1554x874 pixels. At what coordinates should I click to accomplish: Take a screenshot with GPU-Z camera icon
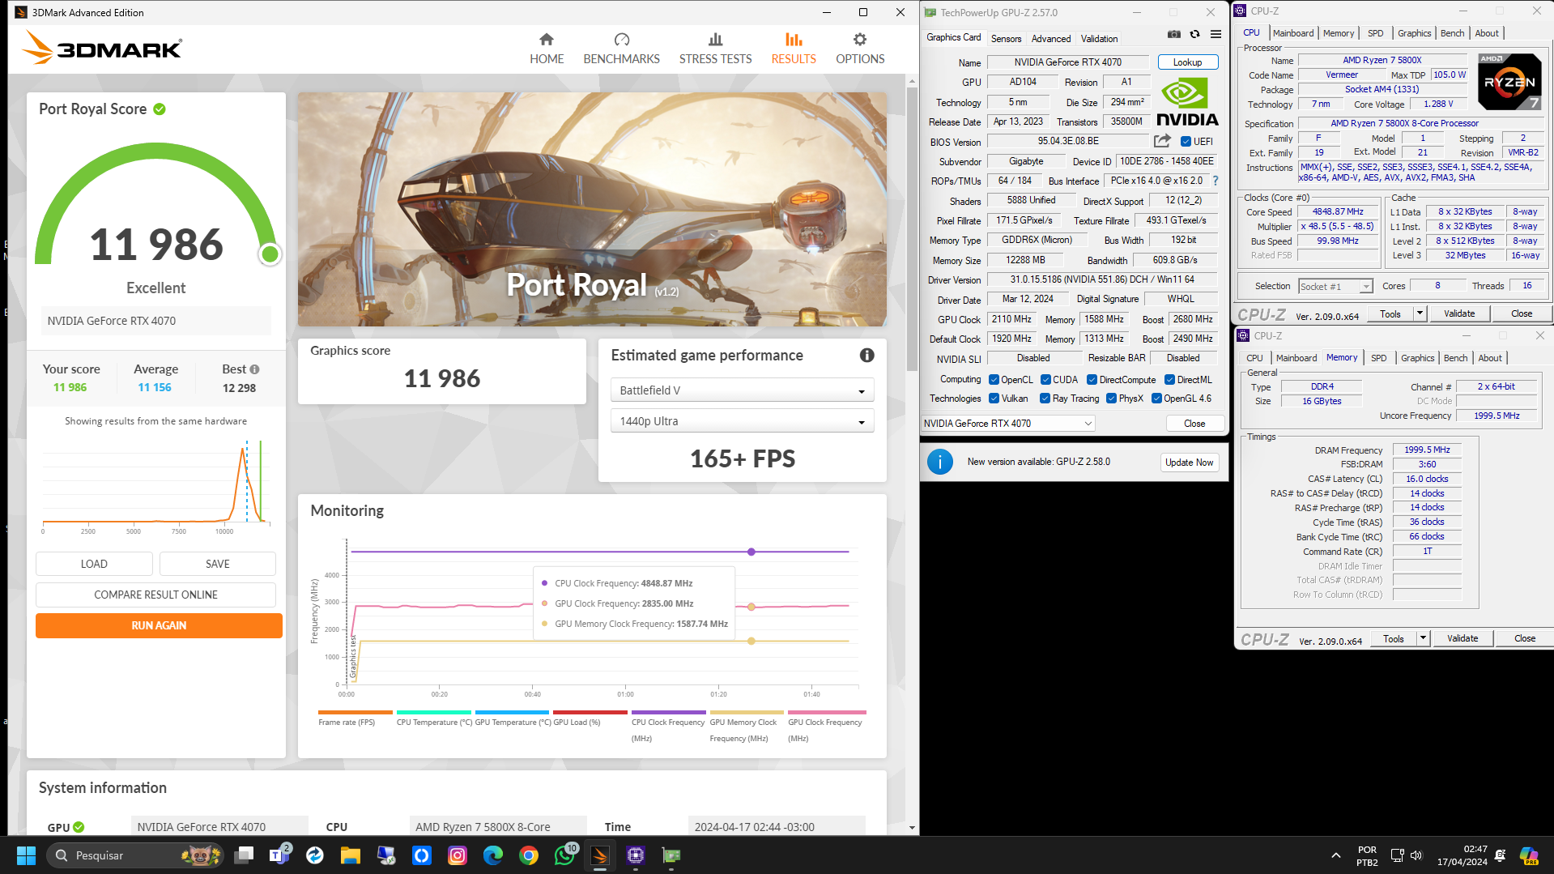1173,34
